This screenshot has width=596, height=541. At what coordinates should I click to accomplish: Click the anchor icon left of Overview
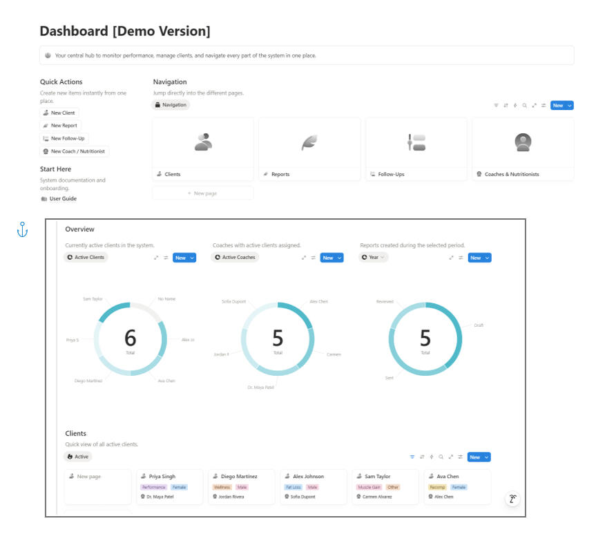coord(22,231)
